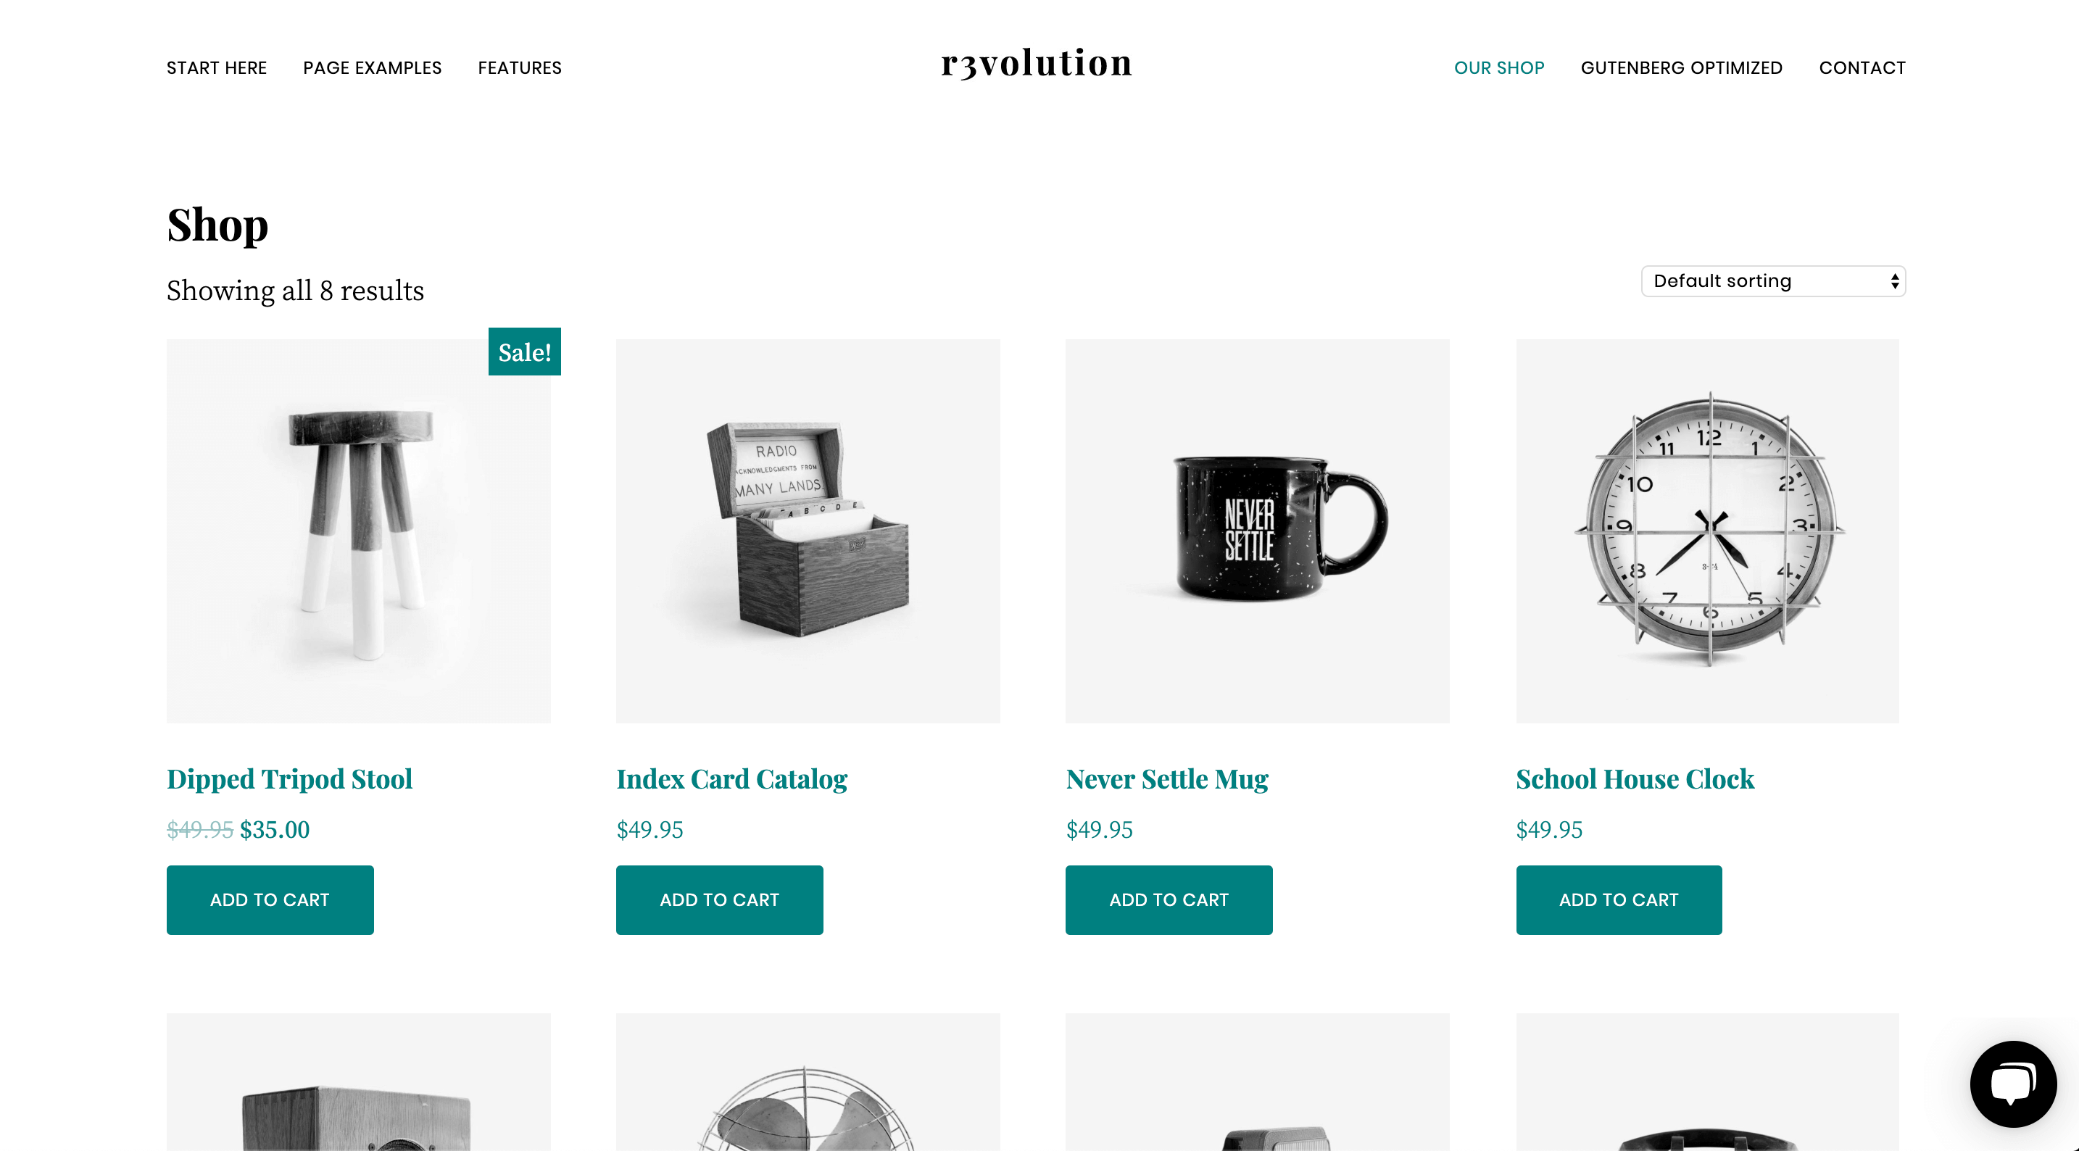Image resolution: width=2079 pixels, height=1151 pixels.
Task: Expand the FEATURES navigation menu
Action: 520,67
